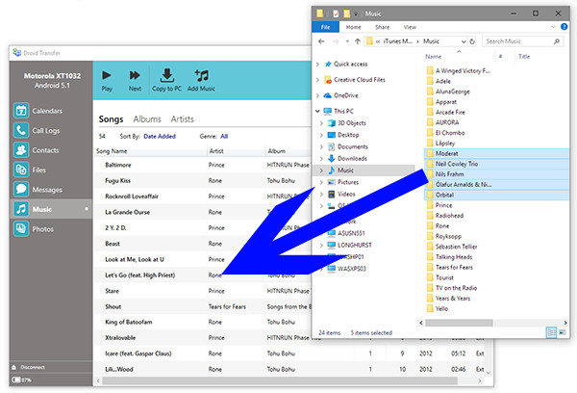Sort Explorer files by Name column
This screenshot has height=393, width=577.
point(434,57)
